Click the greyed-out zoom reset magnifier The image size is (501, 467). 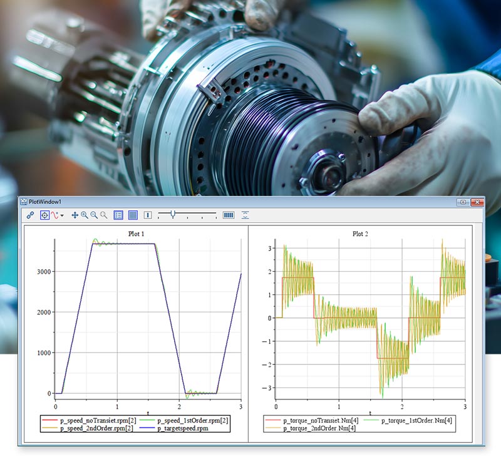(104, 215)
